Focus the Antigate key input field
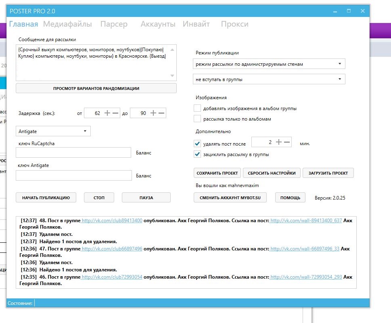Screen dimensions: 391x323 [74, 175]
